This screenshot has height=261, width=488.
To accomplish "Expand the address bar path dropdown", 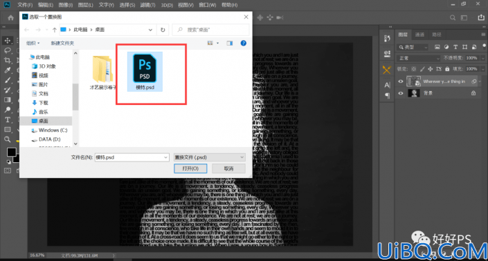I will click(x=150, y=30).
